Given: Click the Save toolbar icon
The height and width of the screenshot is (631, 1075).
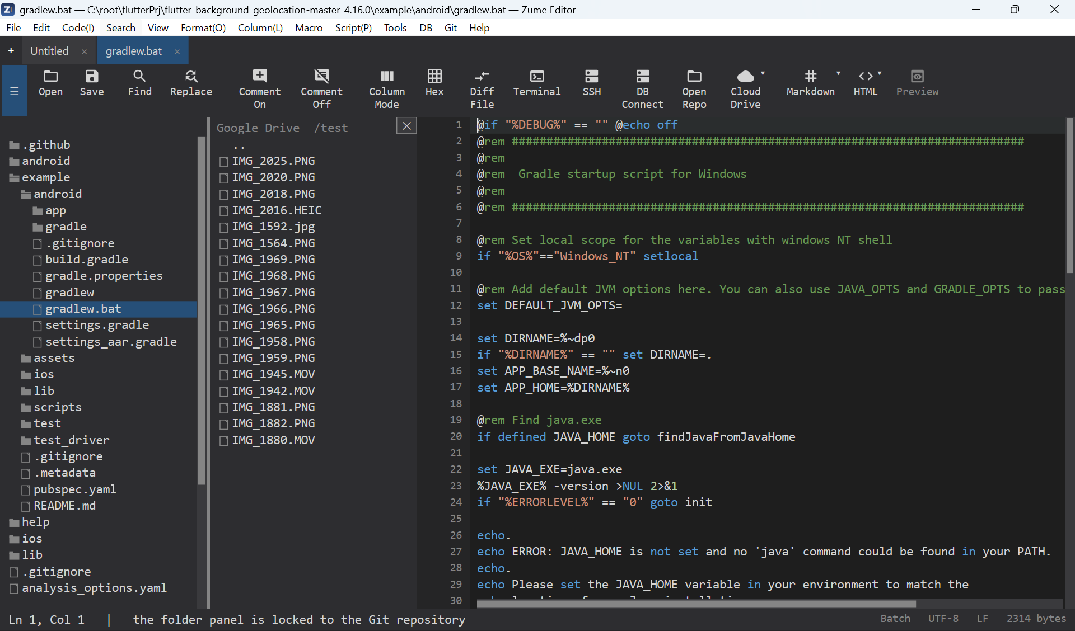Looking at the screenshot, I should tap(92, 83).
